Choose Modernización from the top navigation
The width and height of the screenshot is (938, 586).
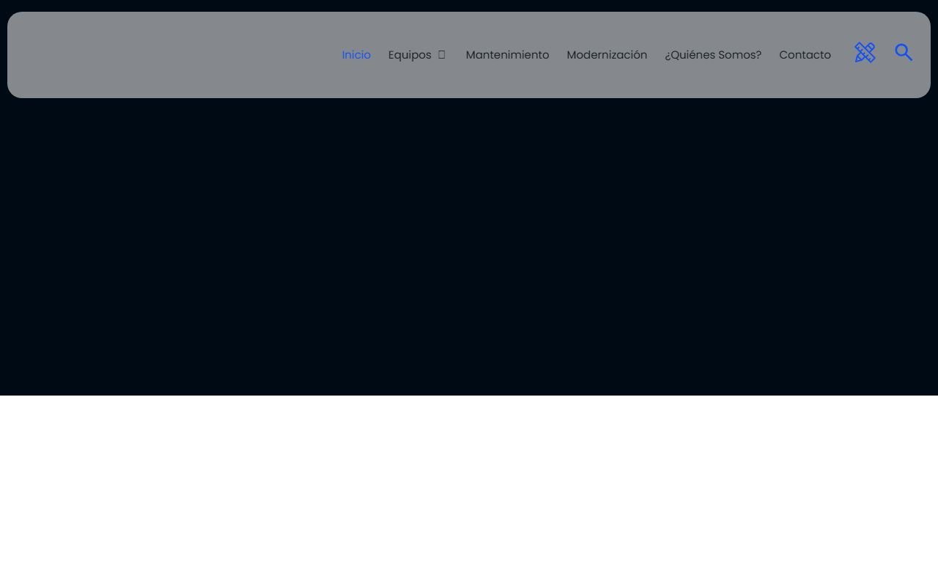tap(607, 55)
